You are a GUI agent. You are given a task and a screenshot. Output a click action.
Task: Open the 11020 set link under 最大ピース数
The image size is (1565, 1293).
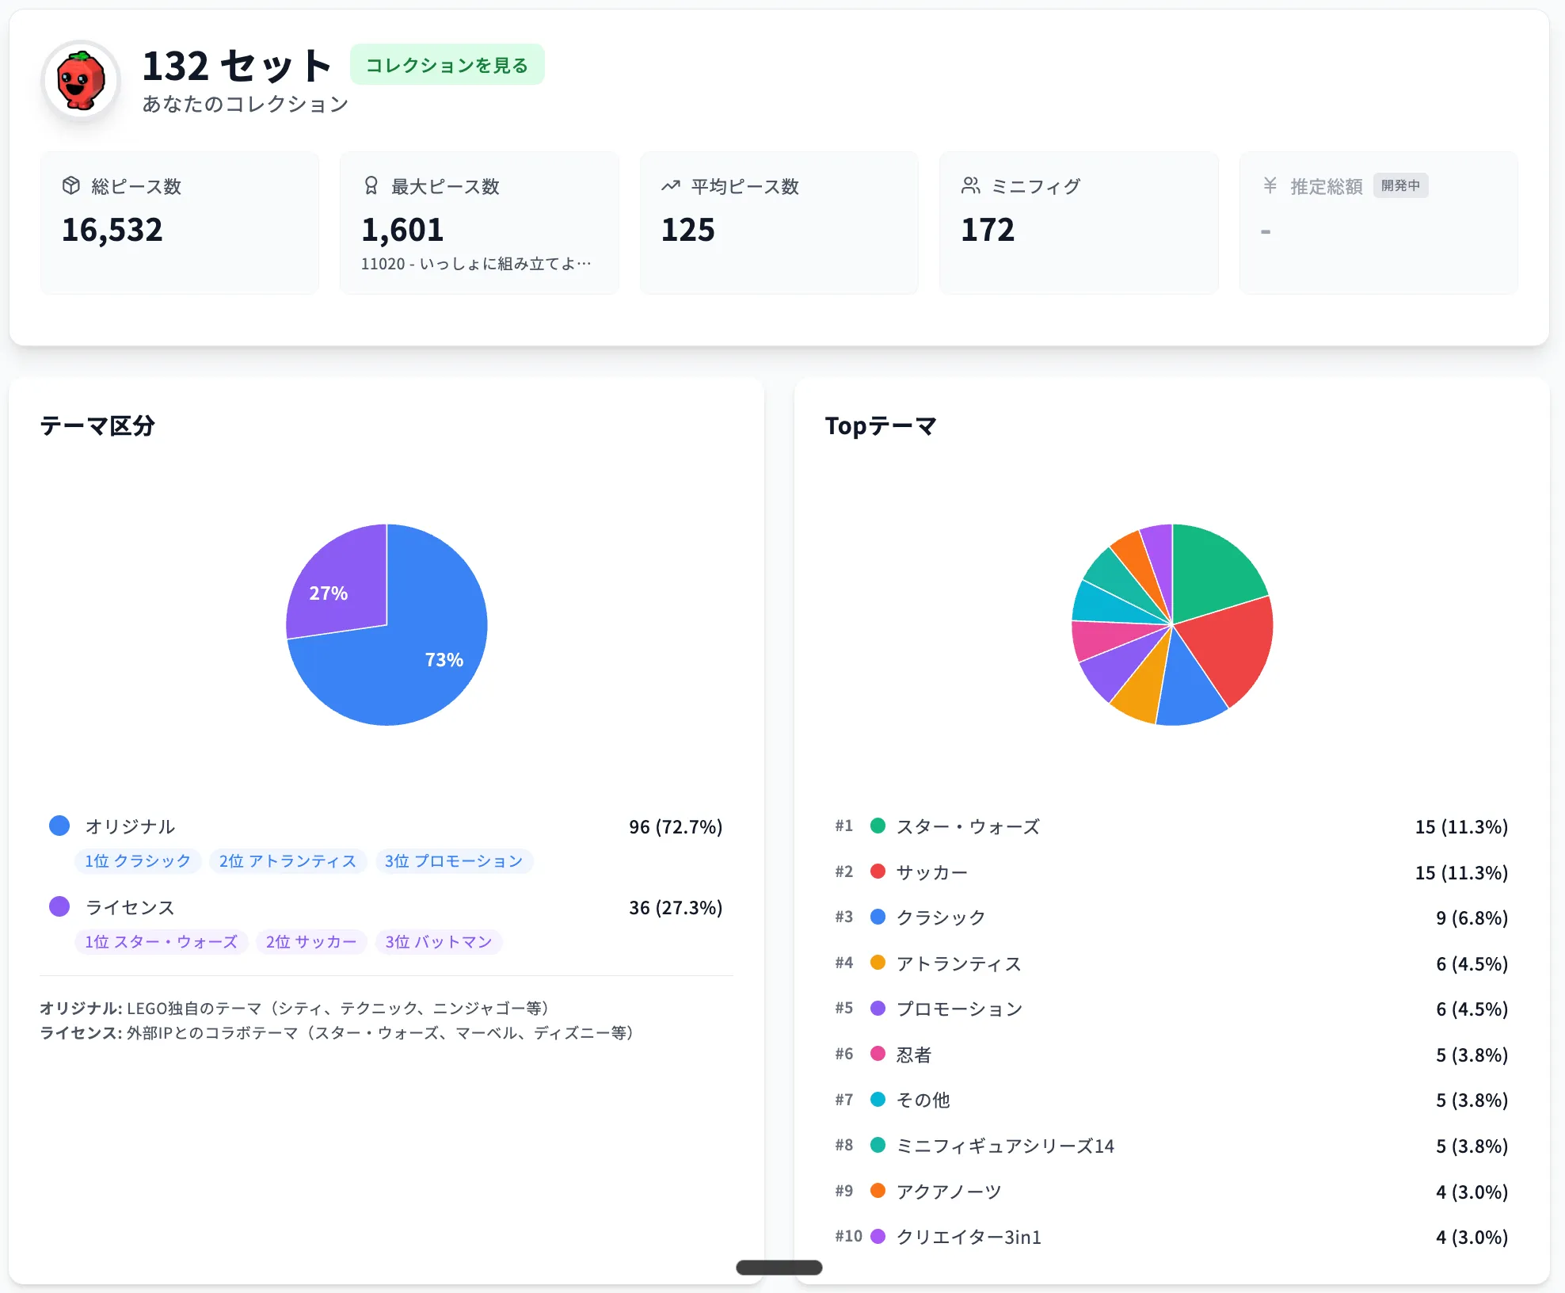pos(476,263)
